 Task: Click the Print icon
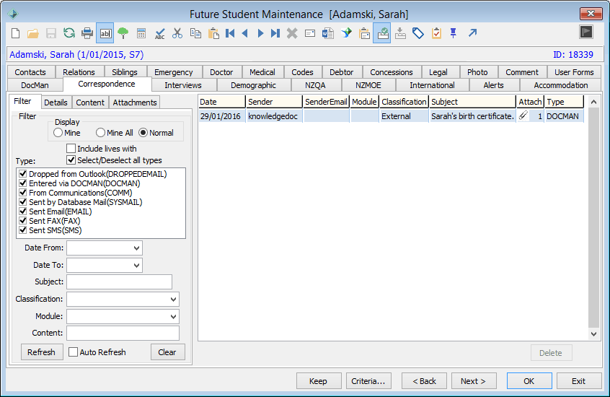[87, 33]
